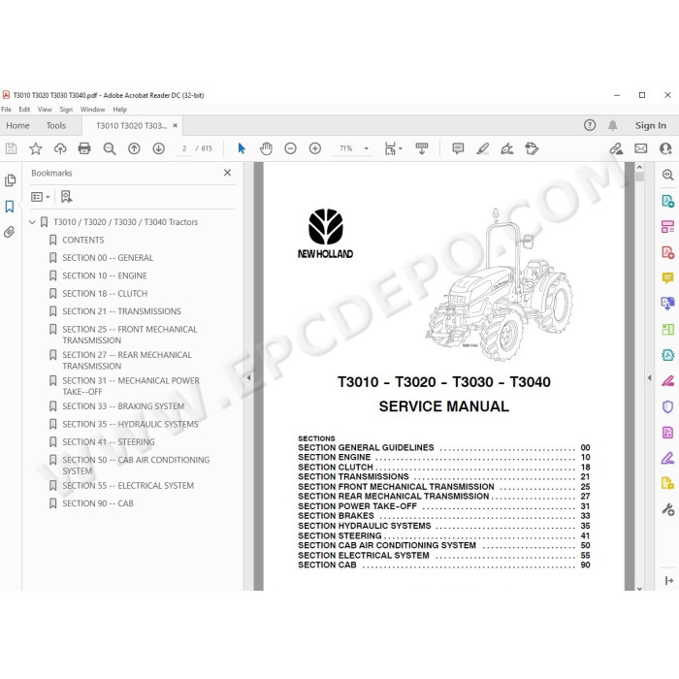Switch on scrolling read mode keyboard icon
Viewport: 679px width, 679px height.
coord(422,148)
